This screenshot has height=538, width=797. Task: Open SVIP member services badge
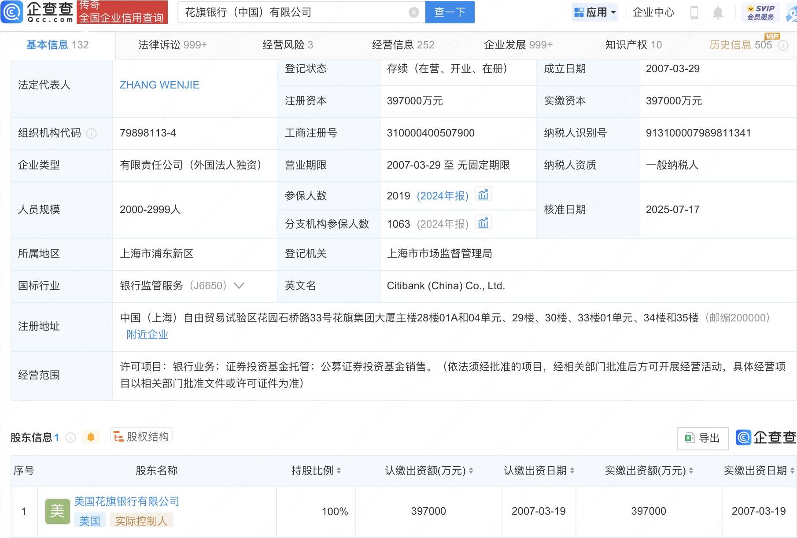coord(760,12)
